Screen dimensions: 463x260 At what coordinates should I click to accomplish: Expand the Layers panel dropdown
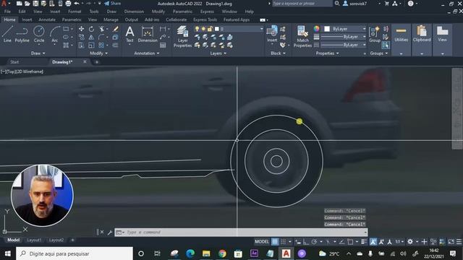pyautogui.click(x=218, y=53)
